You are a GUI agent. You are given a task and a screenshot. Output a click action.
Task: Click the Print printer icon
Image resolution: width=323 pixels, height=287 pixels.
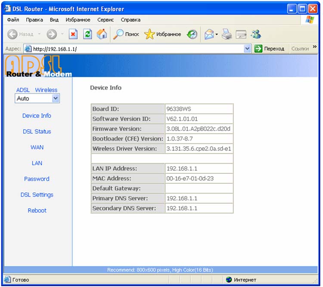[227, 34]
